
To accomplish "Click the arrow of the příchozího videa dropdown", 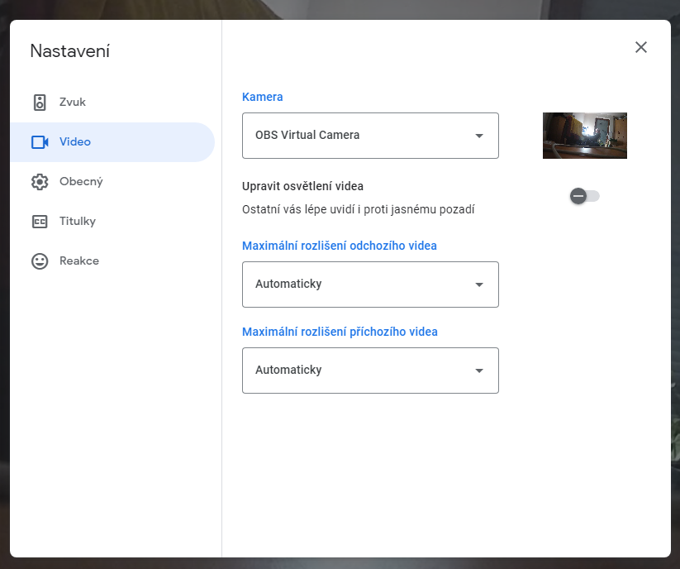I will [x=479, y=371].
